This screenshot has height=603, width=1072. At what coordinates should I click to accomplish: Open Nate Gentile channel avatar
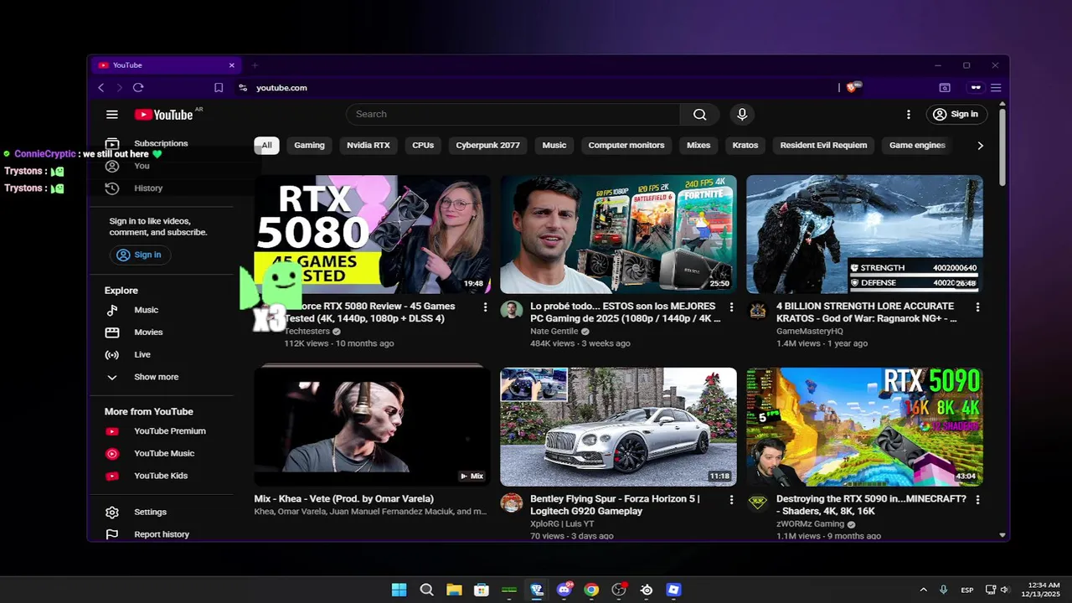pos(511,311)
